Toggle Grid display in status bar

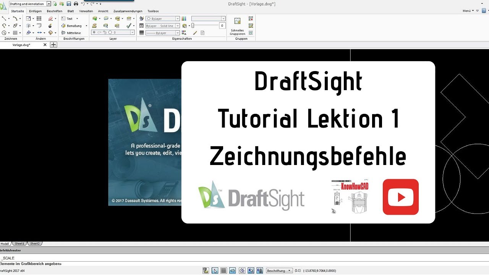(224, 270)
